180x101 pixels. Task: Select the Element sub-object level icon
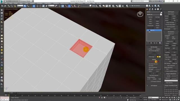158,62
